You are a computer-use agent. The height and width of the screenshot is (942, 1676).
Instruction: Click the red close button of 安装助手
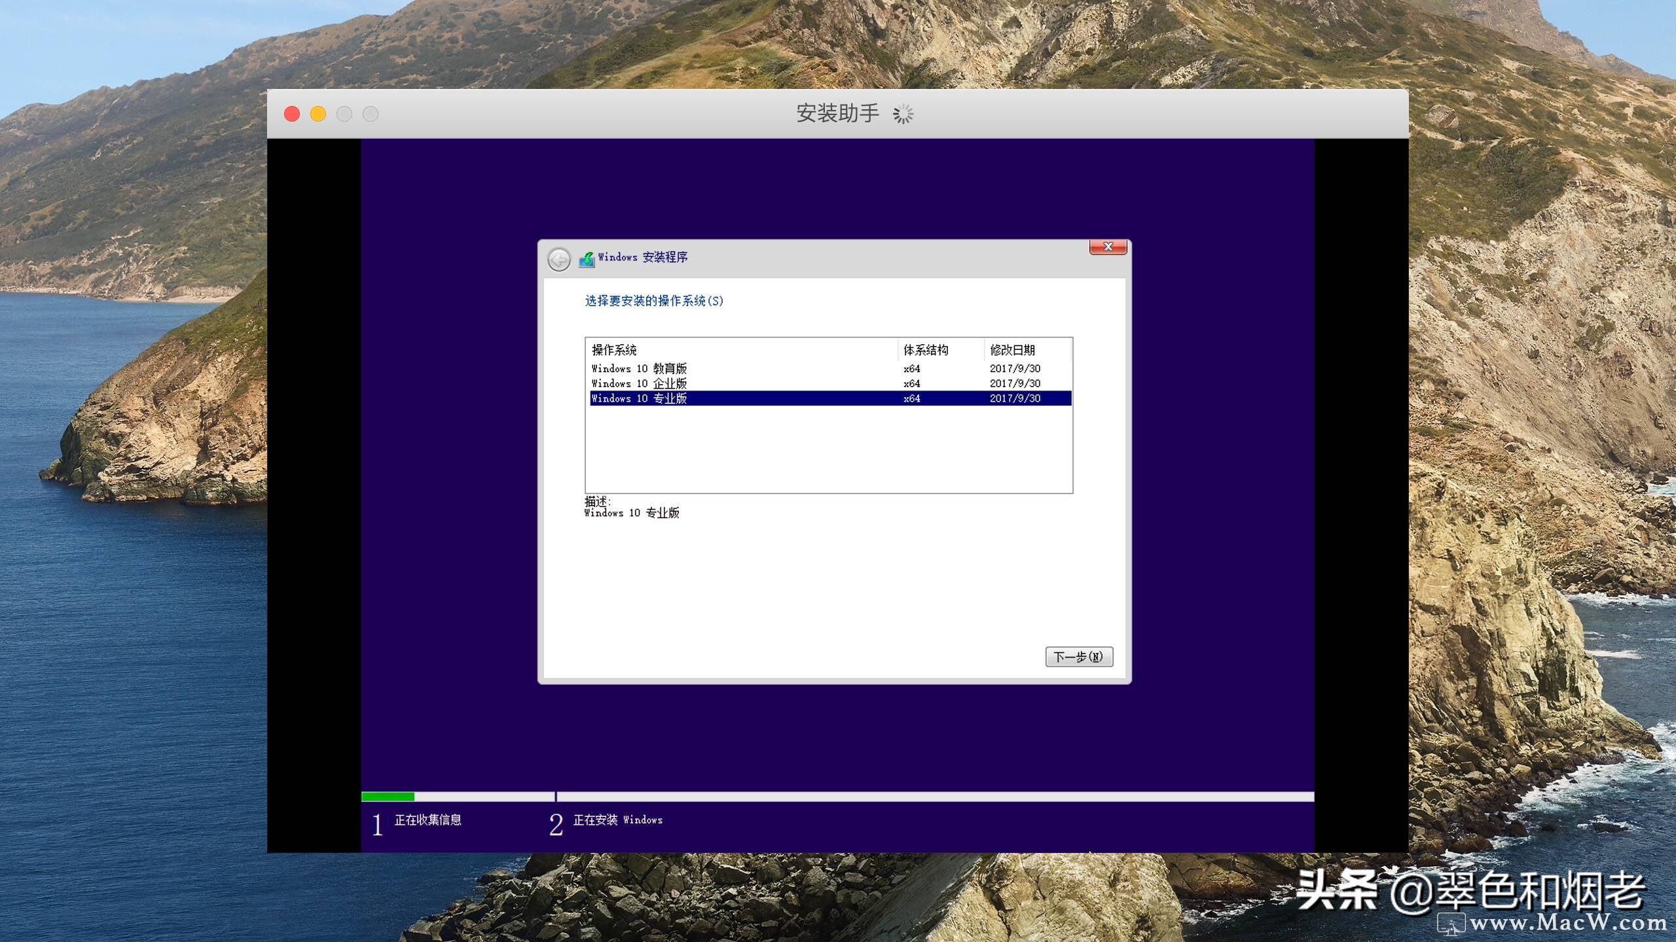pos(292,114)
